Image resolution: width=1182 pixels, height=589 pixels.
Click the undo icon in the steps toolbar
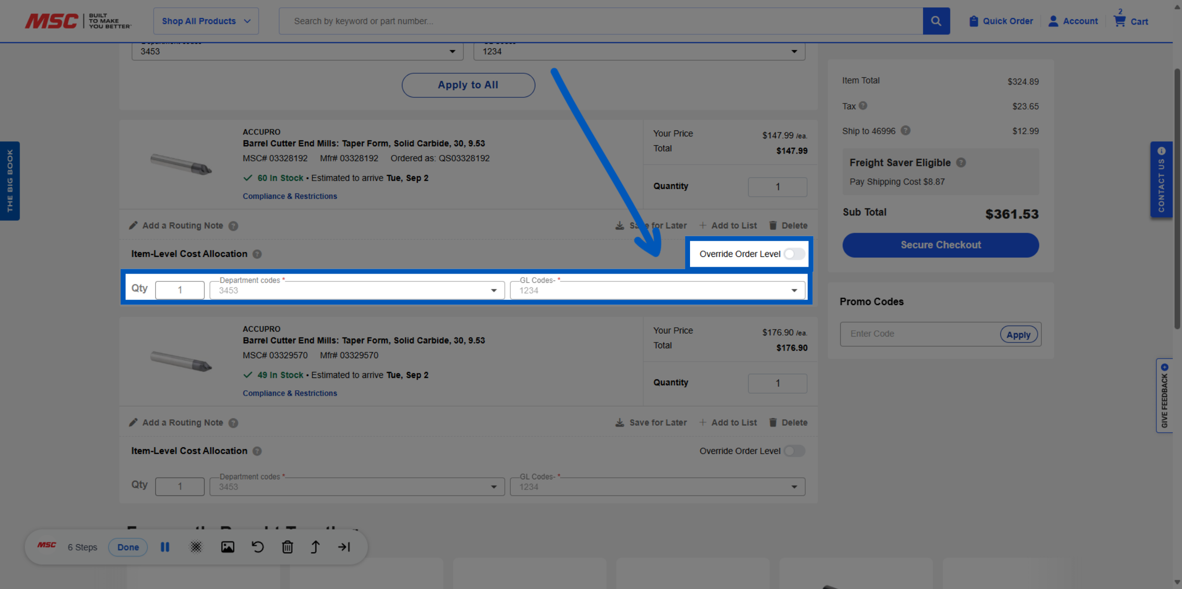(258, 547)
